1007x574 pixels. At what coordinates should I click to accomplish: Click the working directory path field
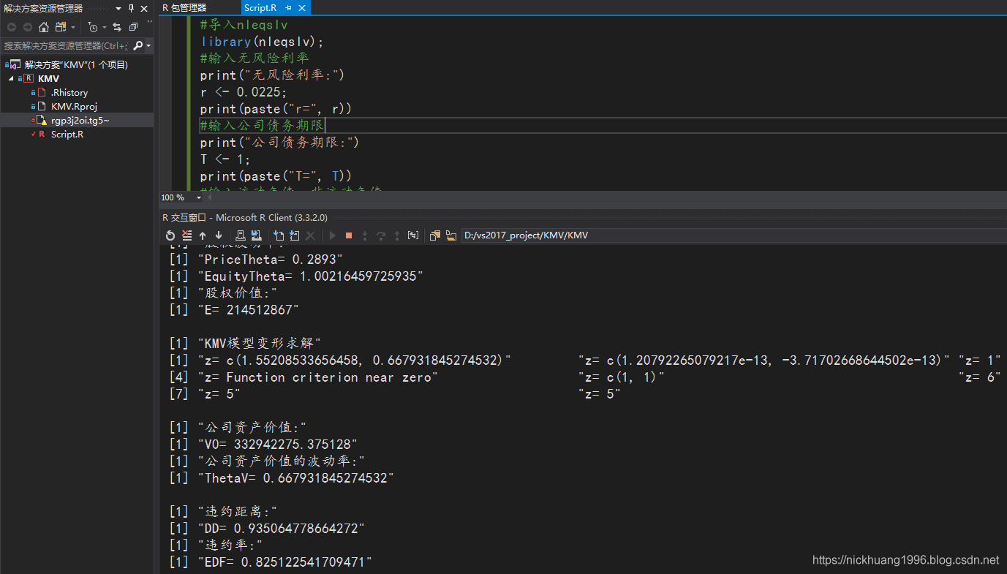pyautogui.click(x=733, y=235)
